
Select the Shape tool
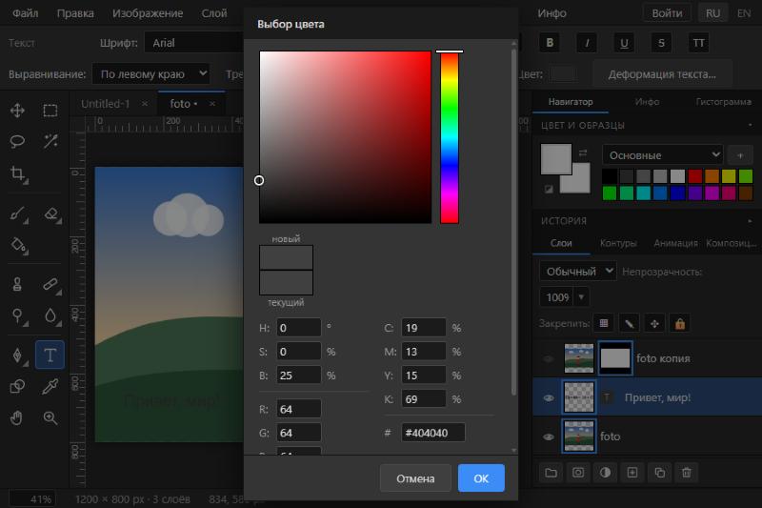(17, 386)
